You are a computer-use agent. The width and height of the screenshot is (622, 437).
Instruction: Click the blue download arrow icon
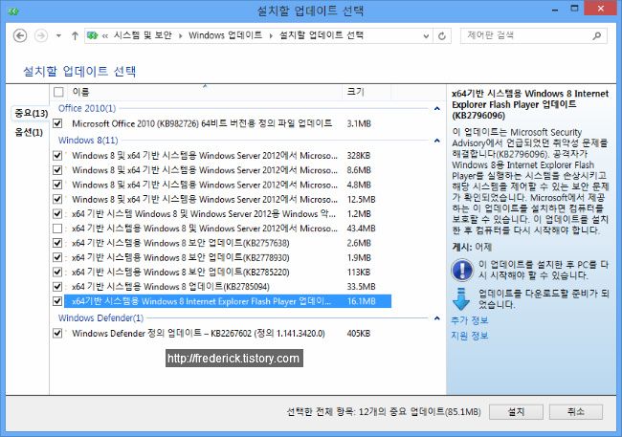click(x=461, y=299)
